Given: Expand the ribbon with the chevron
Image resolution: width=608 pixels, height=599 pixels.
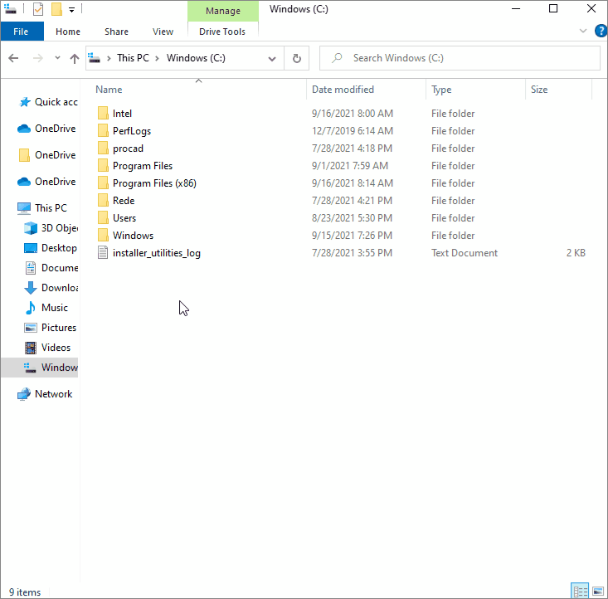Looking at the screenshot, I should click(583, 31).
